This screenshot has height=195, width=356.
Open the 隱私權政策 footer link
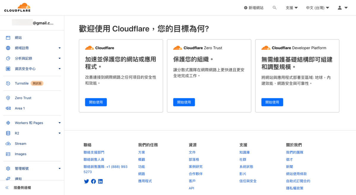(x=295, y=188)
